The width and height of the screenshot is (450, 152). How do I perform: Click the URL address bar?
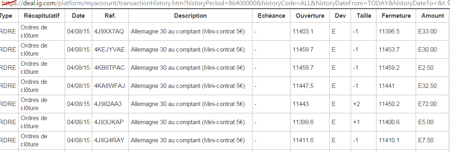pyautogui.click(x=225, y=4)
